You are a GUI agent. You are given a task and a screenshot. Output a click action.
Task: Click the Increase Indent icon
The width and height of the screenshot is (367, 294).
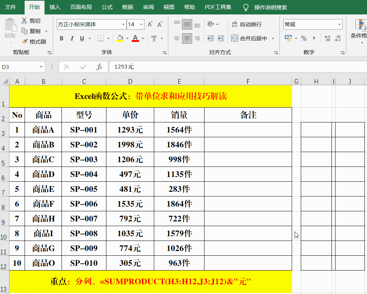(x=220, y=38)
